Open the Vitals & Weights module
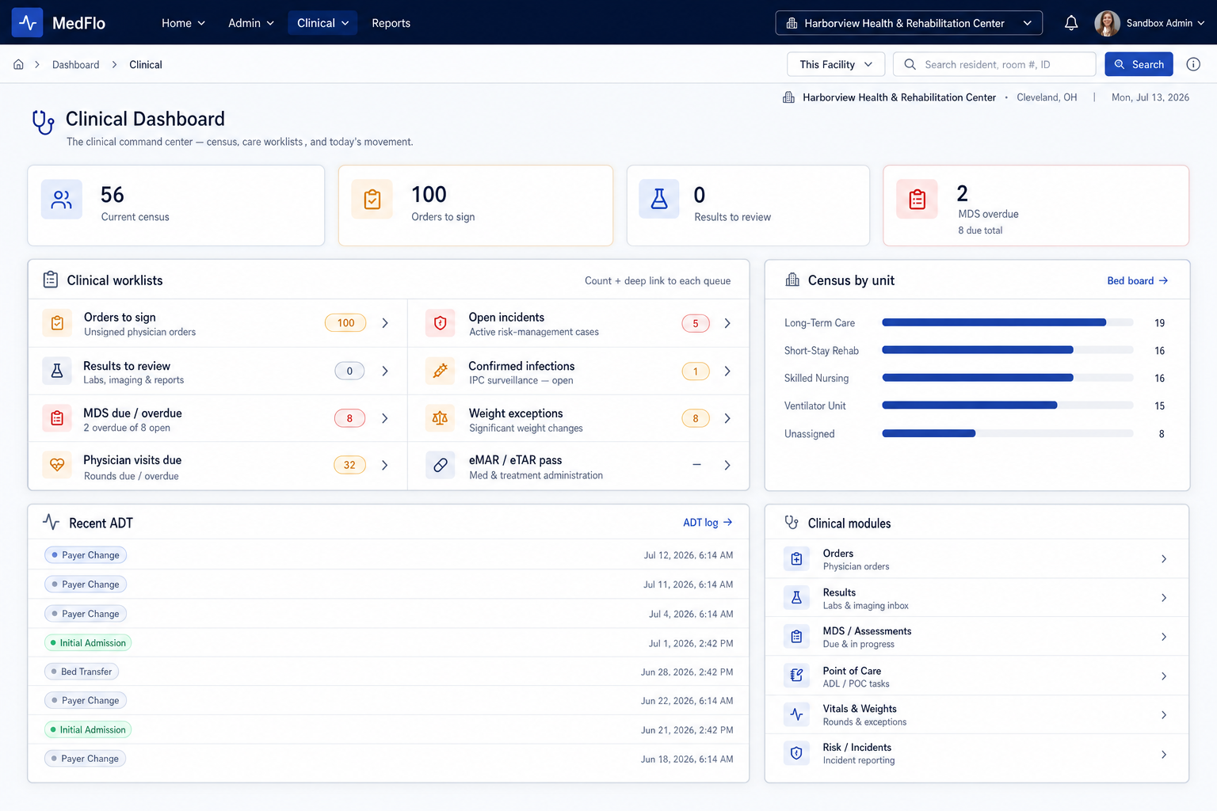1217x811 pixels. pos(977,714)
